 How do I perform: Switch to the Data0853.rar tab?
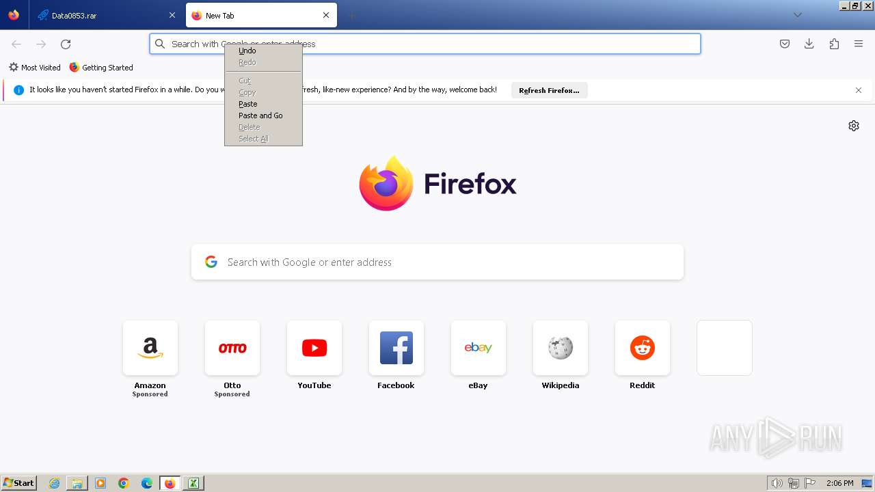pyautogui.click(x=107, y=15)
